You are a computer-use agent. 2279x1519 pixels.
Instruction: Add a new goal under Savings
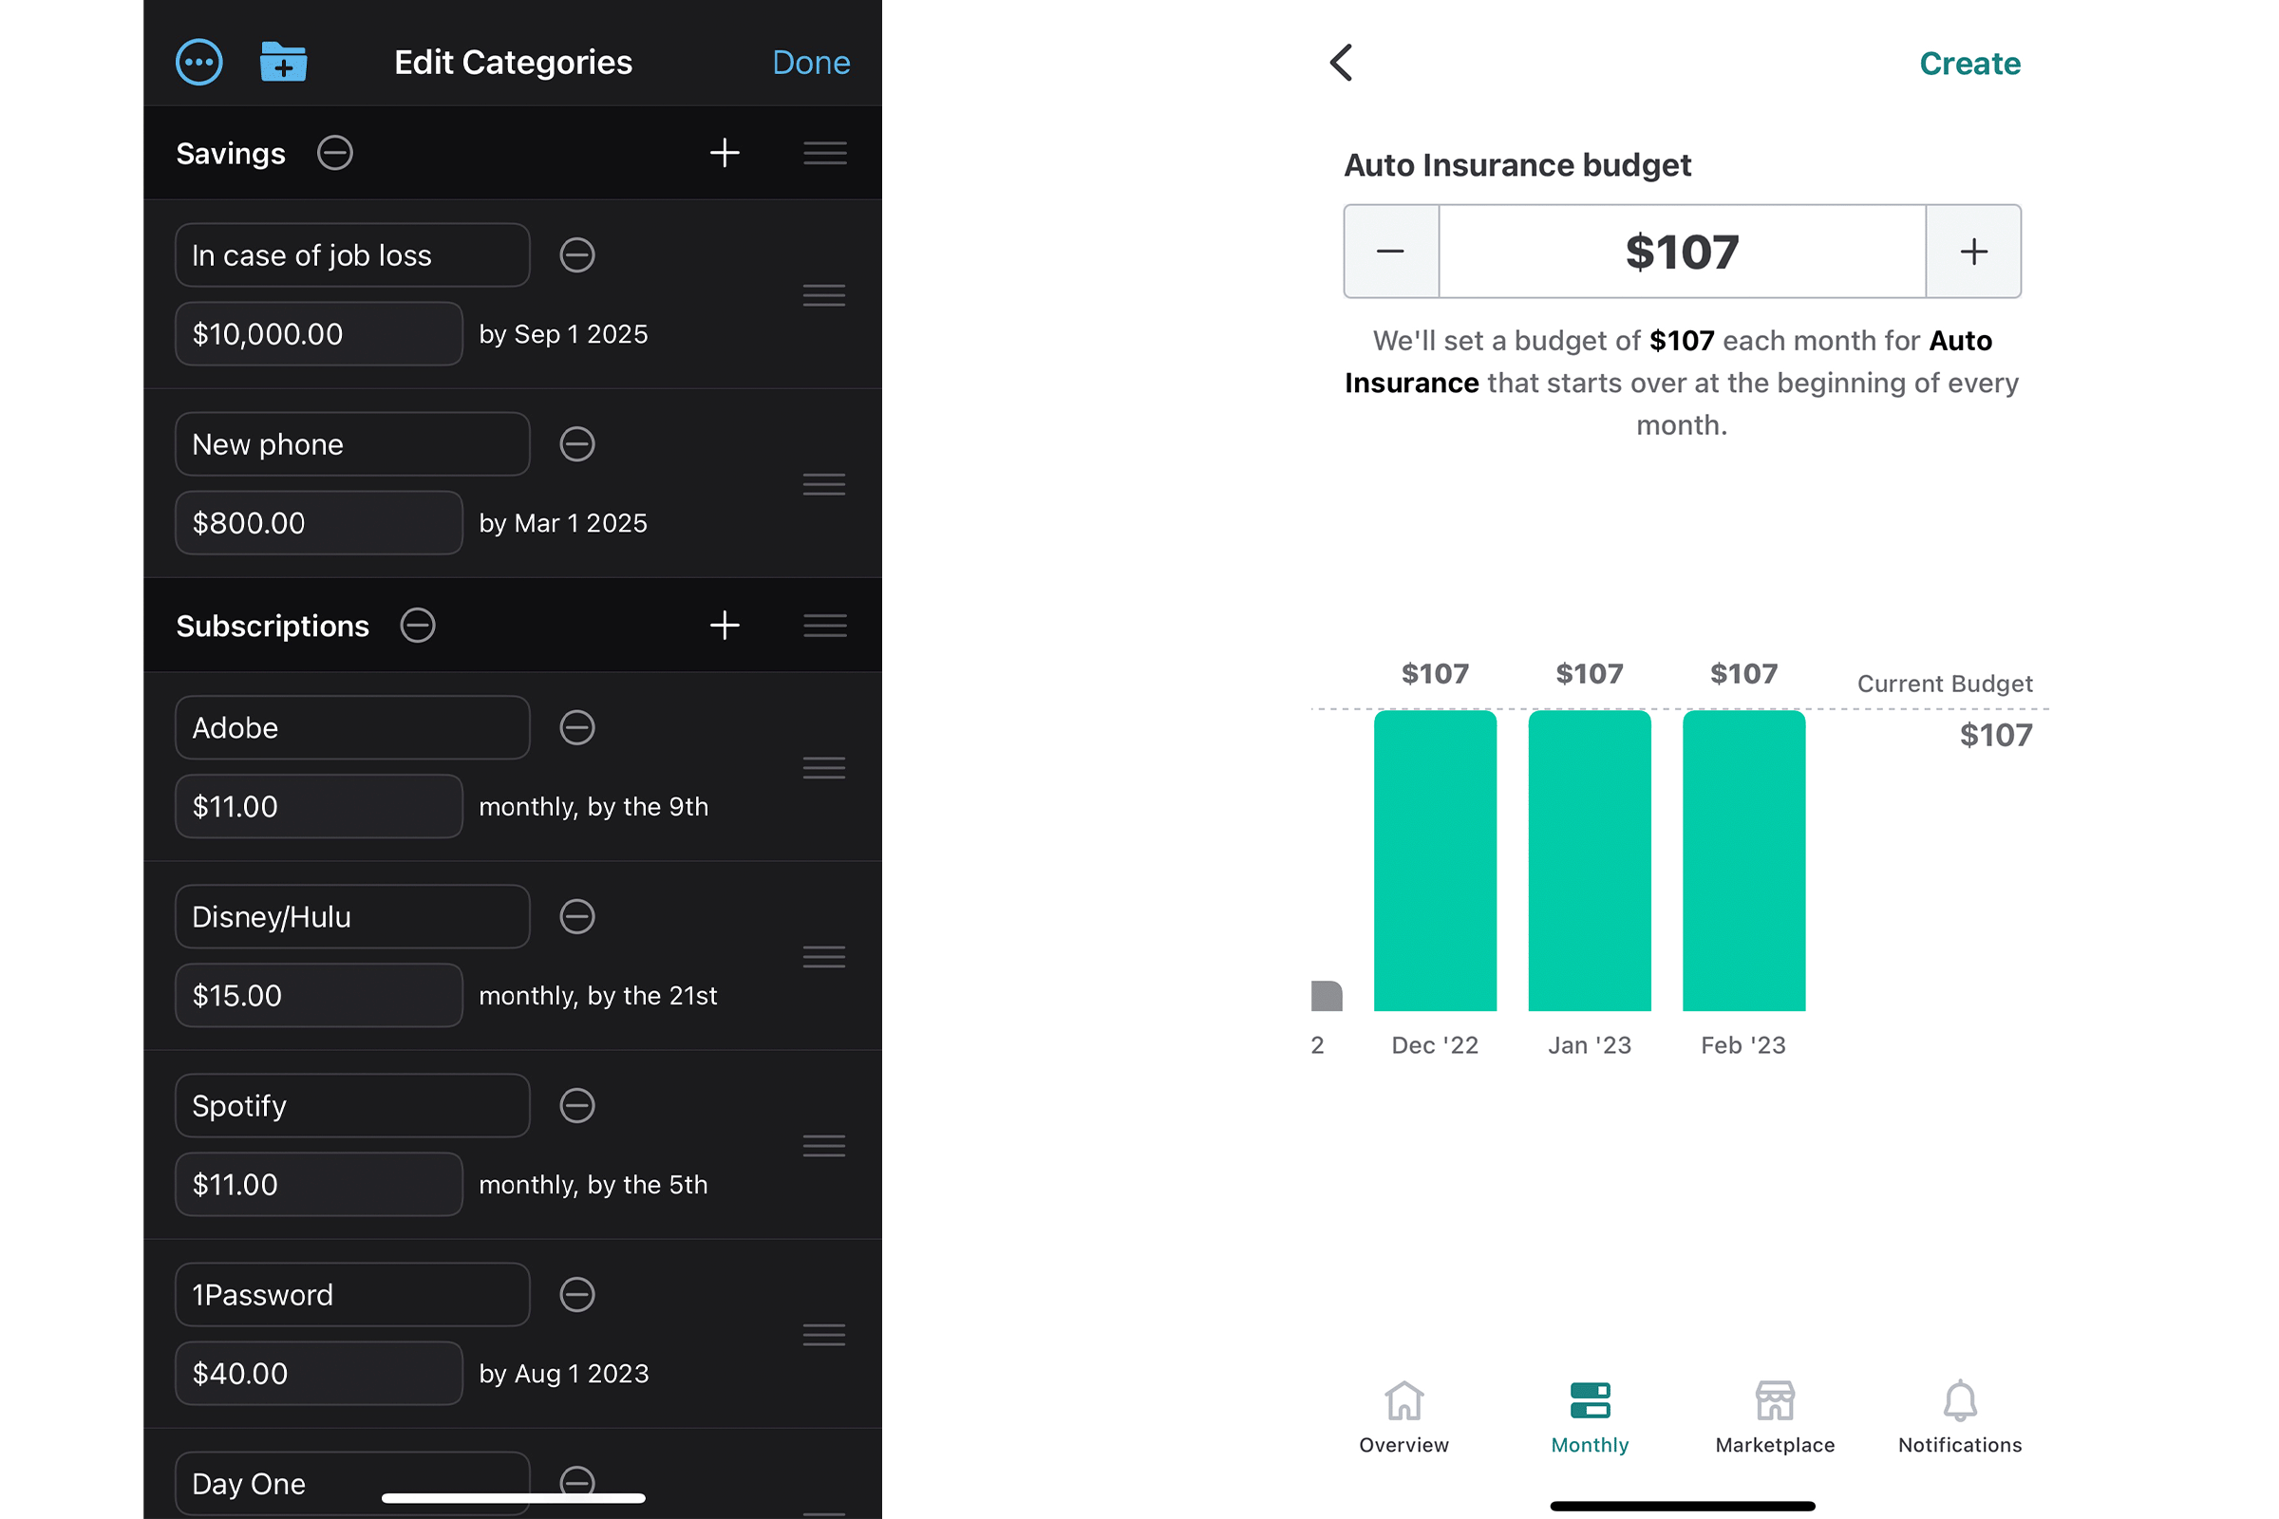[725, 152]
